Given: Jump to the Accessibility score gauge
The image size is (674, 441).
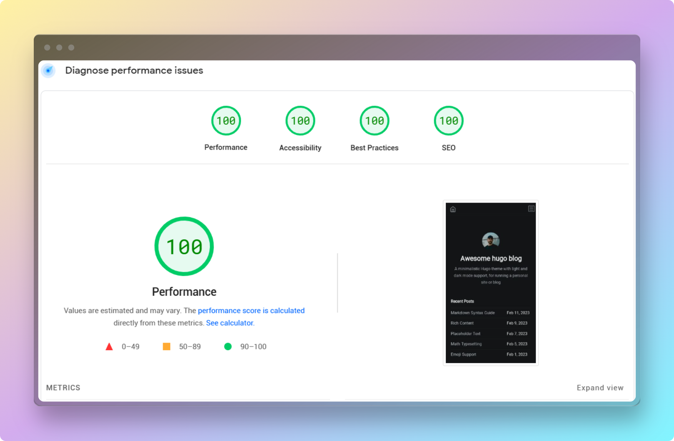Looking at the screenshot, I should (x=300, y=121).
